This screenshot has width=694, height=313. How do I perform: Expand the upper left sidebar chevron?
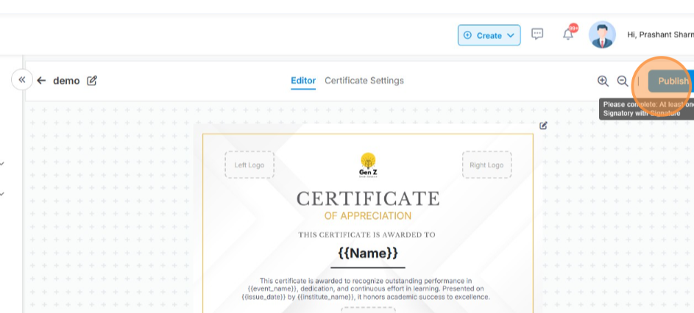tap(2, 164)
